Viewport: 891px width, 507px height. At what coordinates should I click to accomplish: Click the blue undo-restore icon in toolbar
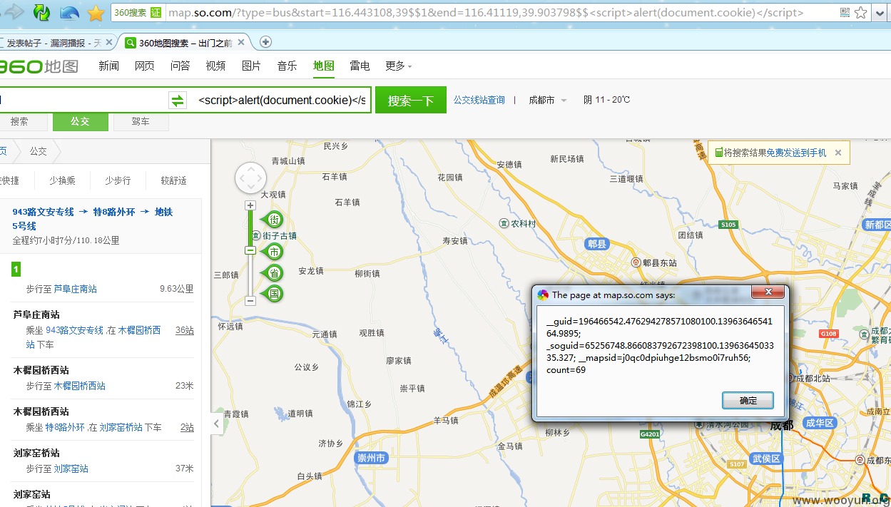[x=69, y=12]
